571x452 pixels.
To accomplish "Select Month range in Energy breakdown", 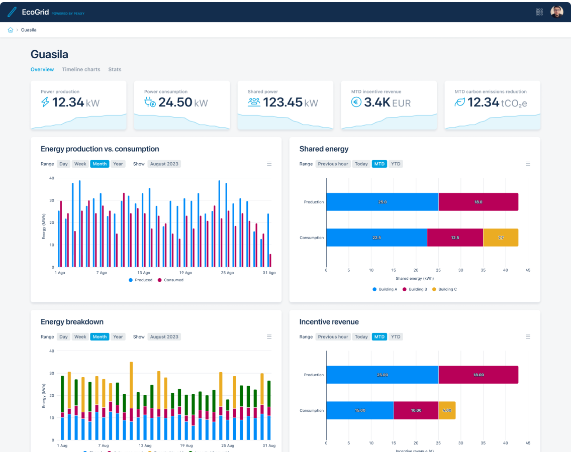I will point(100,336).
